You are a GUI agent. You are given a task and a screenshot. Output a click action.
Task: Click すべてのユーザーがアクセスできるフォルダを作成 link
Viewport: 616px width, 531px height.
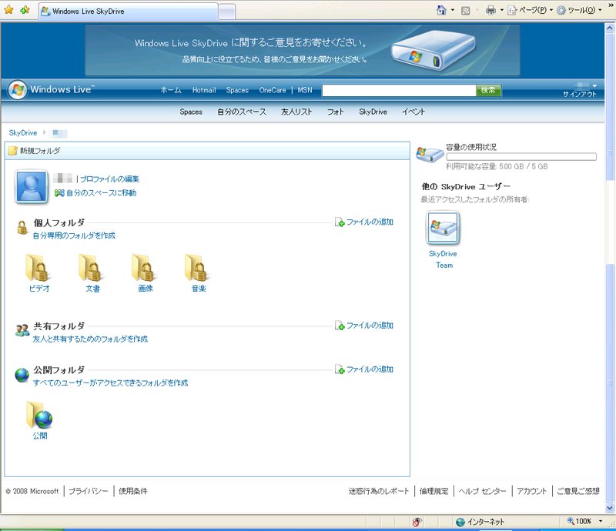click(110, 383)
